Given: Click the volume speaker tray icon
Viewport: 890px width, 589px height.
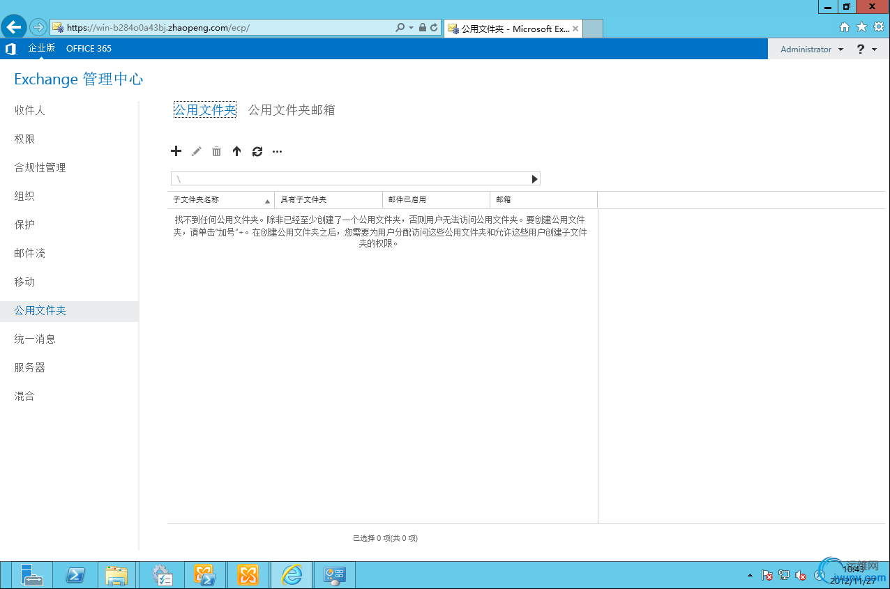Looking at the screenshot, I should coord(801,576).
